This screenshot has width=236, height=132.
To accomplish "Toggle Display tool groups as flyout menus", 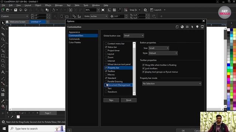I will click(x=143, y=72).
